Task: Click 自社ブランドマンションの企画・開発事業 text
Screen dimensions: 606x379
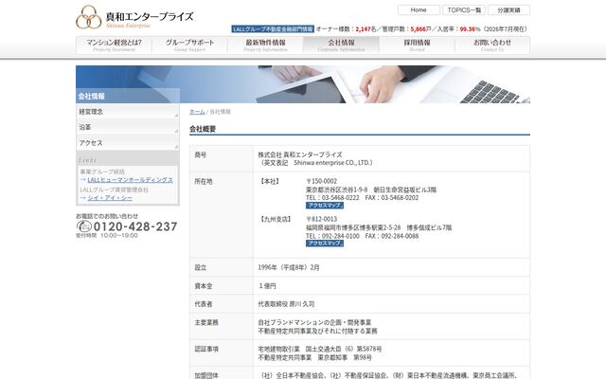Action: click(314, 322)
